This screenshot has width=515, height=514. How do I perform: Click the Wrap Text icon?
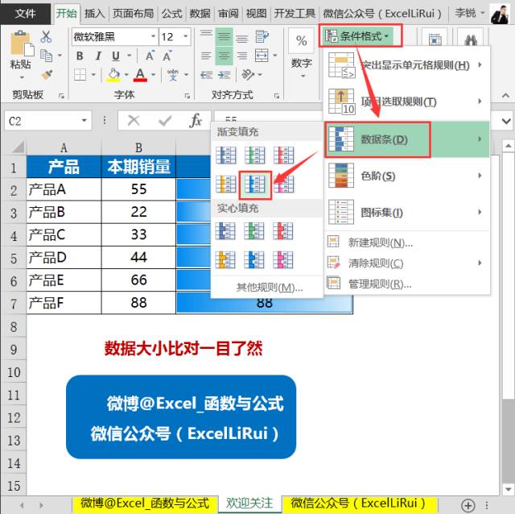pyautogui.click(x=262, y=36)
